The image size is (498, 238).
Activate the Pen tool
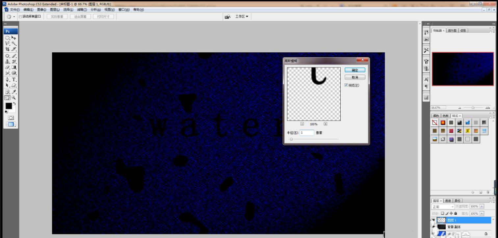7,80
